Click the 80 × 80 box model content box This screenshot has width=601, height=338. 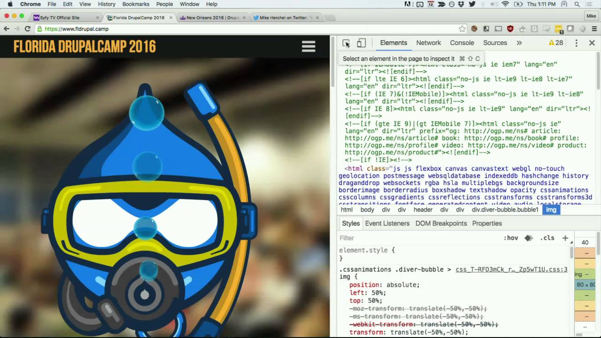tap(586, 285)
